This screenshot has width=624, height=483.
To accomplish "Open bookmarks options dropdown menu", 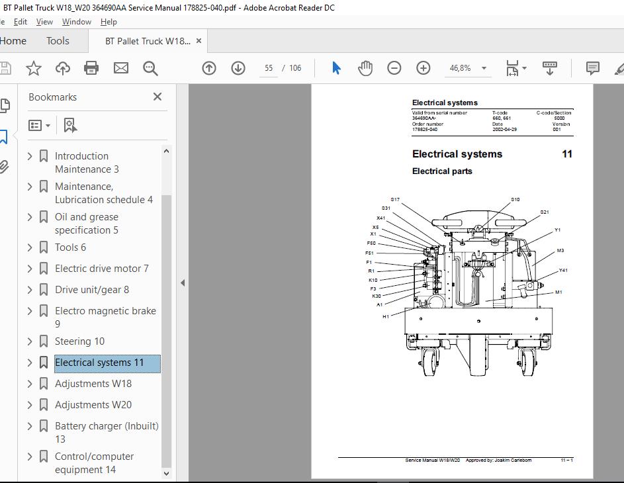I will (x=40, y=125).
